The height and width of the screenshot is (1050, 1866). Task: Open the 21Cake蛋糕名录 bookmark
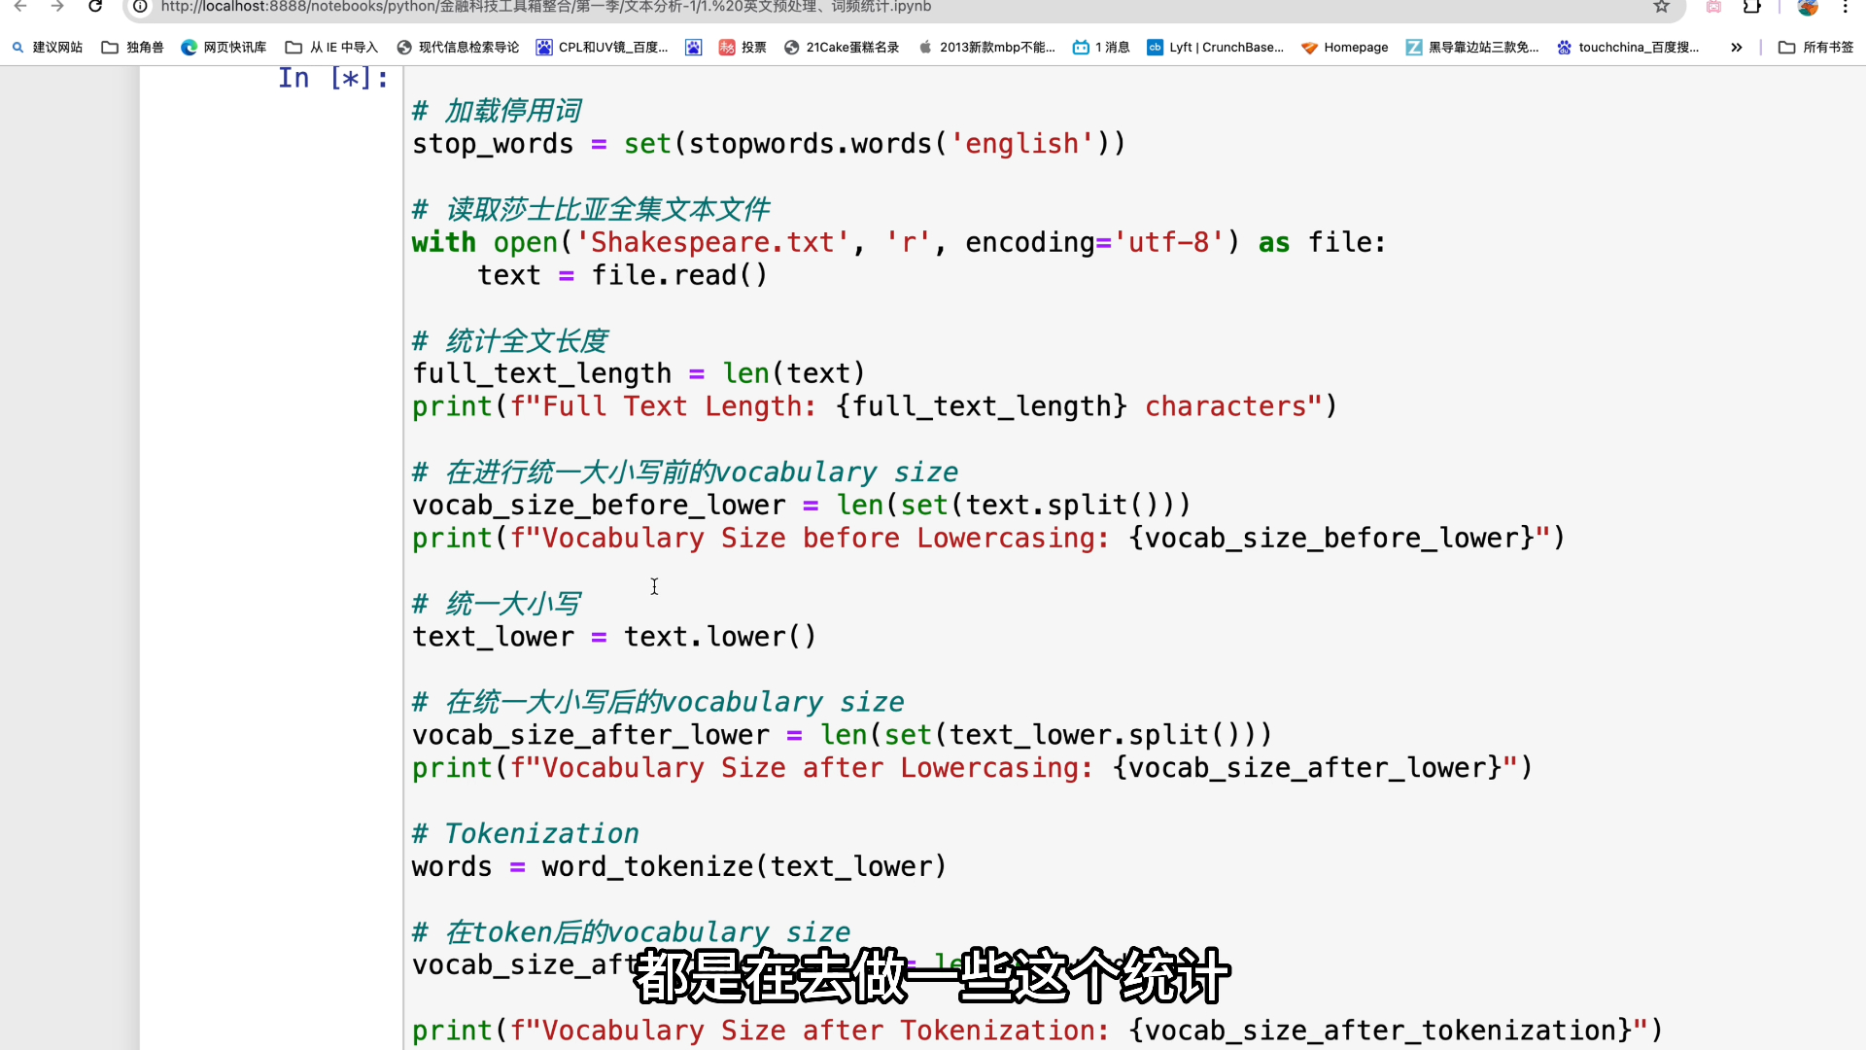click(x=842, y=47)
